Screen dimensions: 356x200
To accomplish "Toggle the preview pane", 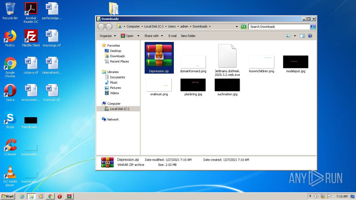I will (x=302, y=36).
